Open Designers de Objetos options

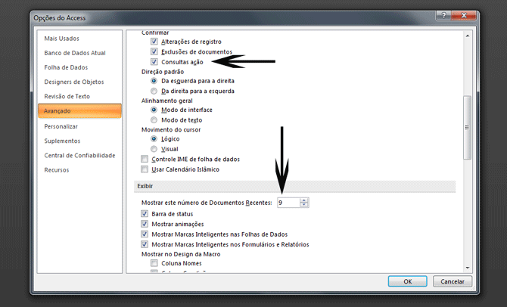coord(74,82)
